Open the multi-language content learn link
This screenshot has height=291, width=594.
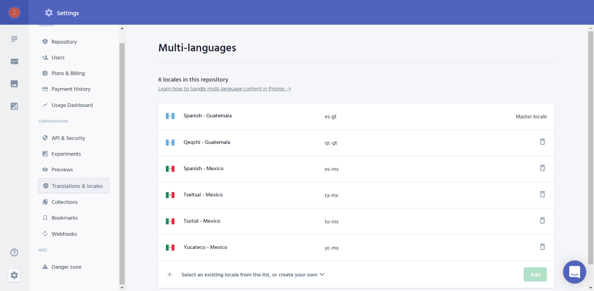click(224, 89)
